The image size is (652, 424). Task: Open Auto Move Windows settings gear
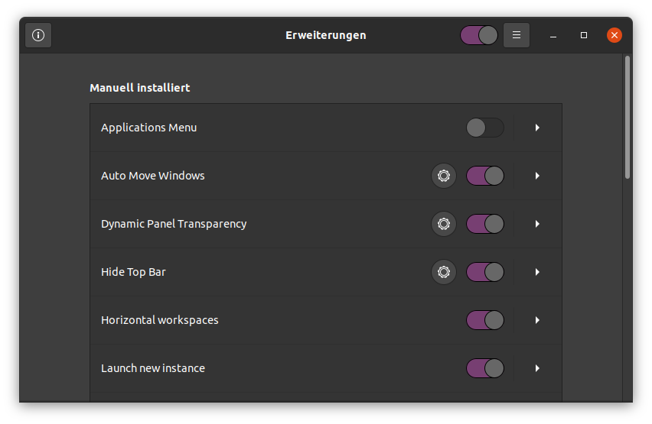(x=443, y=176)
